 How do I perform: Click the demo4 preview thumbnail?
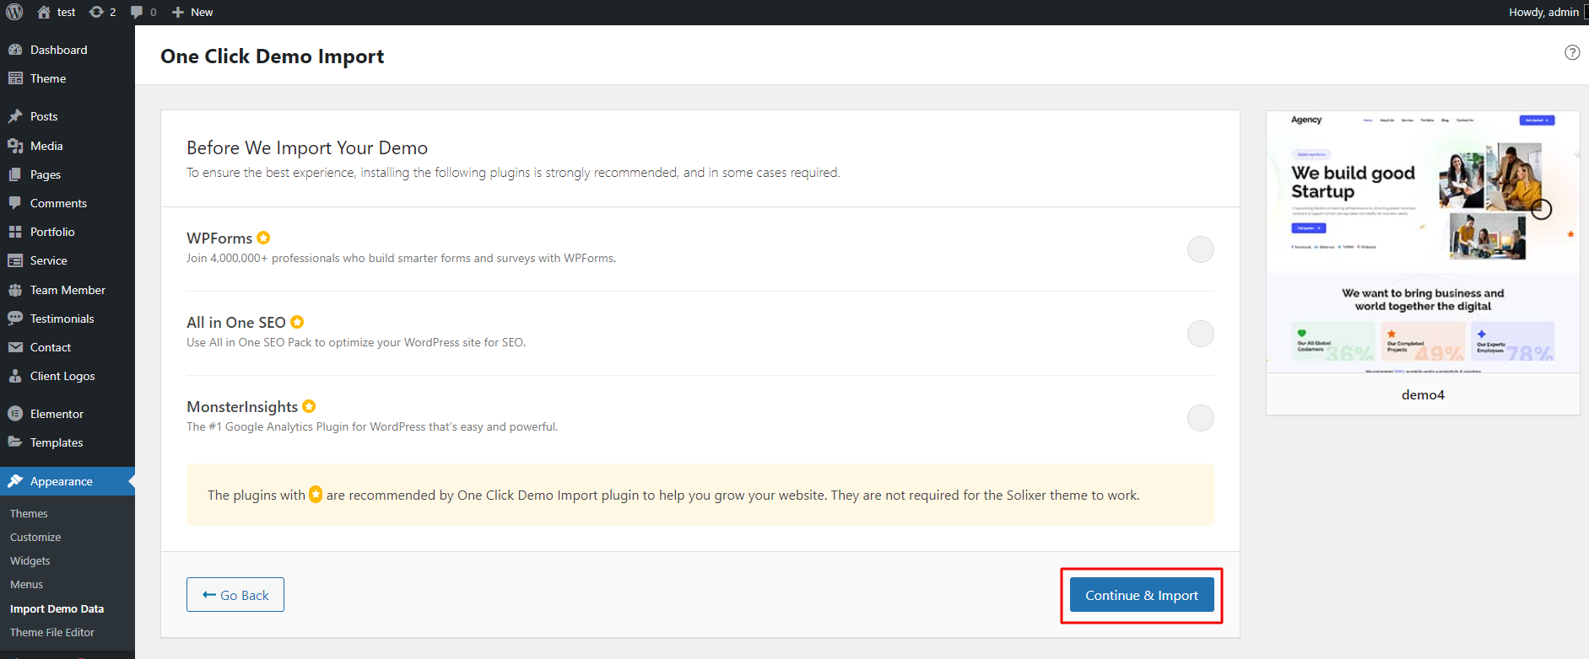pyautogui.click(x=1423, y=242)
